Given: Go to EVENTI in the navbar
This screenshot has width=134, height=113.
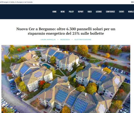Looking at the screenshot, I should tap(121, 12).
